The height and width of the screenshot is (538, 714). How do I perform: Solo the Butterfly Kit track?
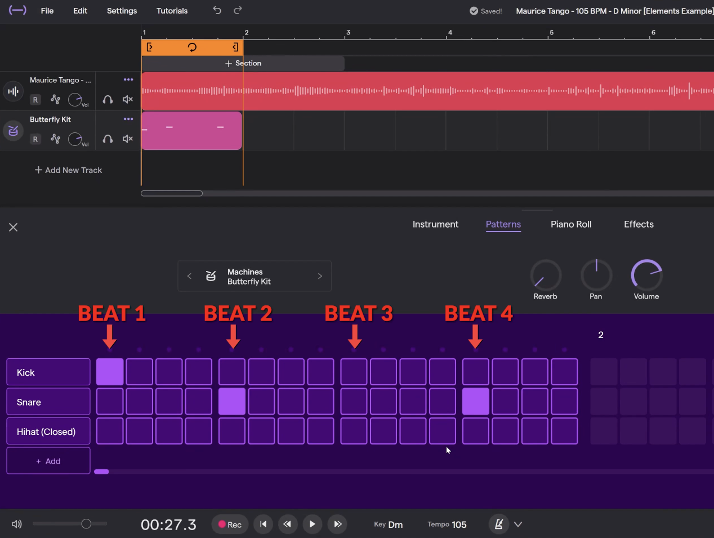coord(108,139)
